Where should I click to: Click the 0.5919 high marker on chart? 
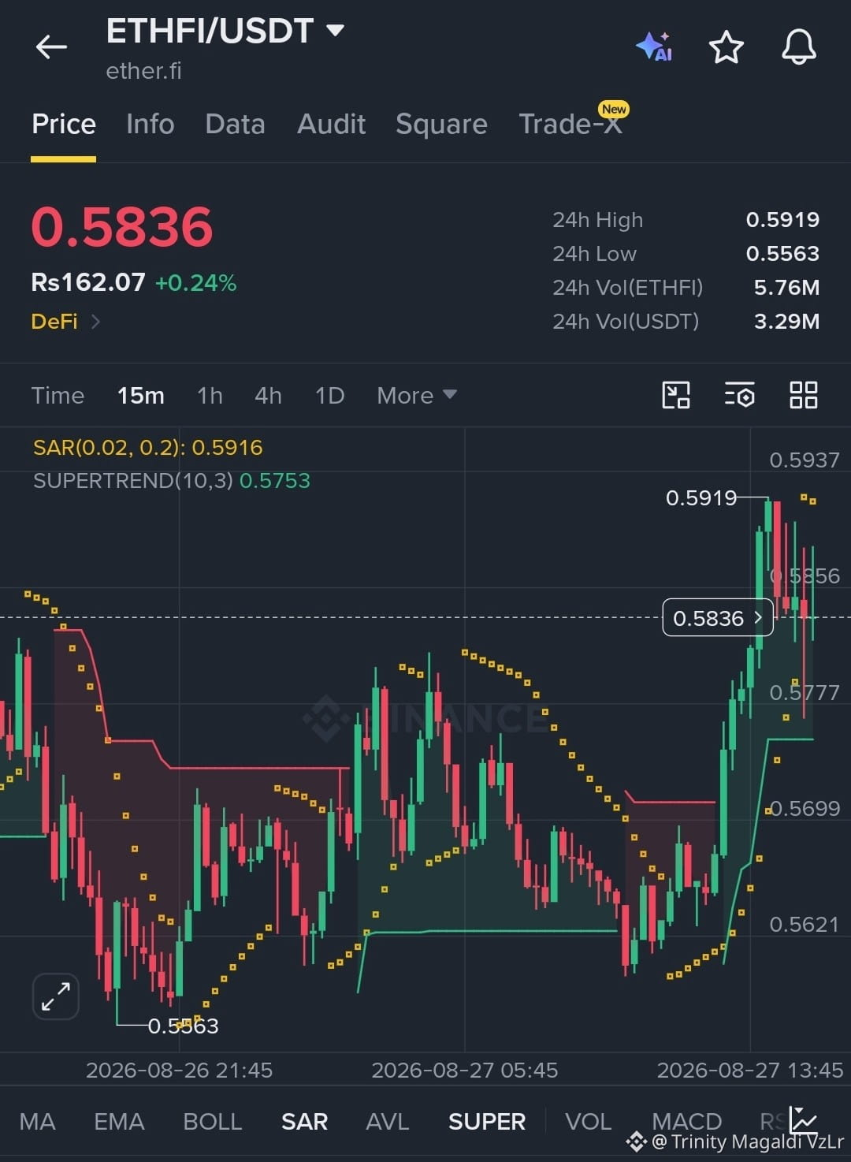[x=701, y=497]
